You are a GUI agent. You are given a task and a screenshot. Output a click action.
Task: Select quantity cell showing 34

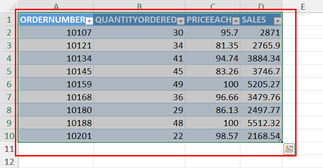[139, 45]
